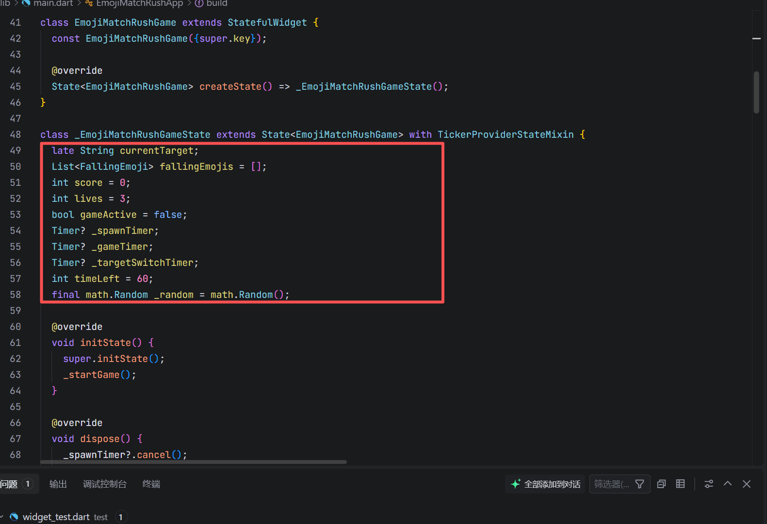The image size is (767, 524).
Task: Click '_gameTimer' declaration on line 55
Action: [x=120, y=246]
